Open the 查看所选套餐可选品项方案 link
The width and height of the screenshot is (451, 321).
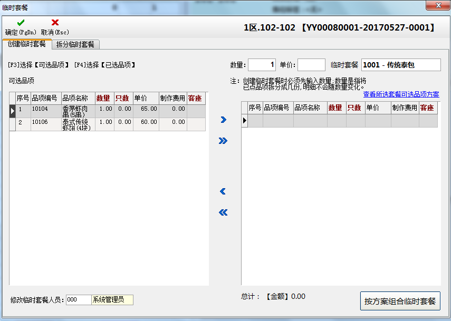(401, 94)
